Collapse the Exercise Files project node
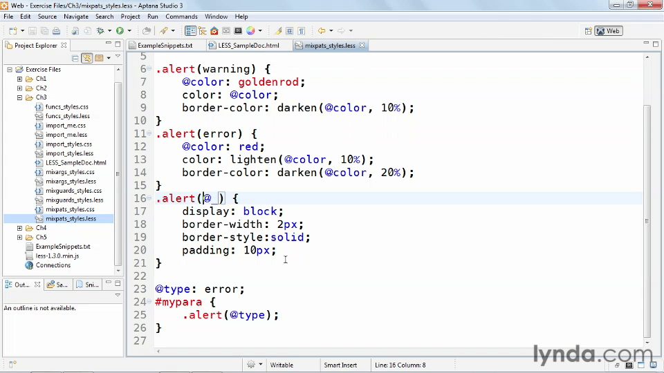The height and width of the screenshot is (373, 664). point(9,69)
